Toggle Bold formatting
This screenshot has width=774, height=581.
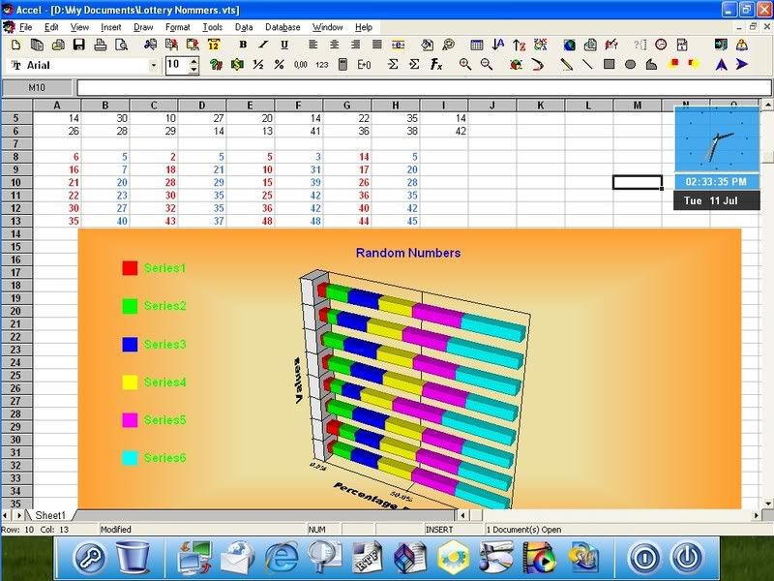(243, 45)
